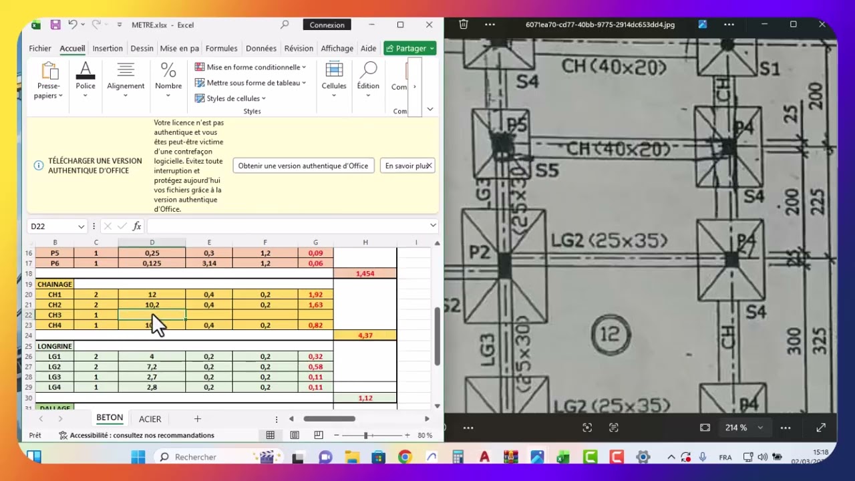This screenshot has width=855, height=481.
Task: Click the search magnifier in Excel title bar
Action: (285, 25)
